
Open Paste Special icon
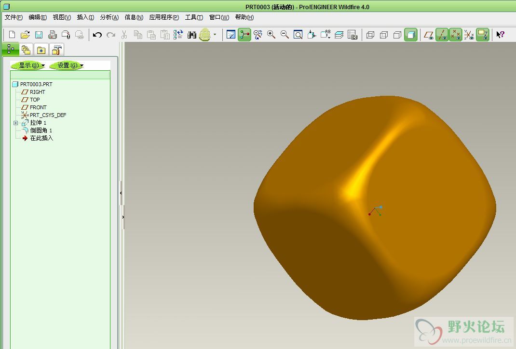coord(165,35)
